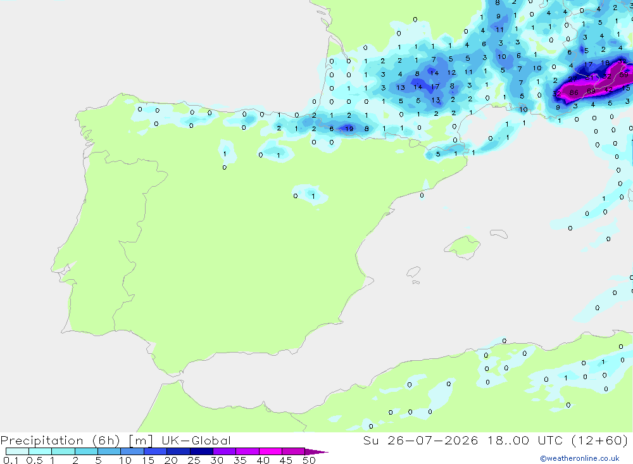Click the date 'Su 26-07-2026'
Viewport: 633px width, 464px height.
click(x=420, y=440)
